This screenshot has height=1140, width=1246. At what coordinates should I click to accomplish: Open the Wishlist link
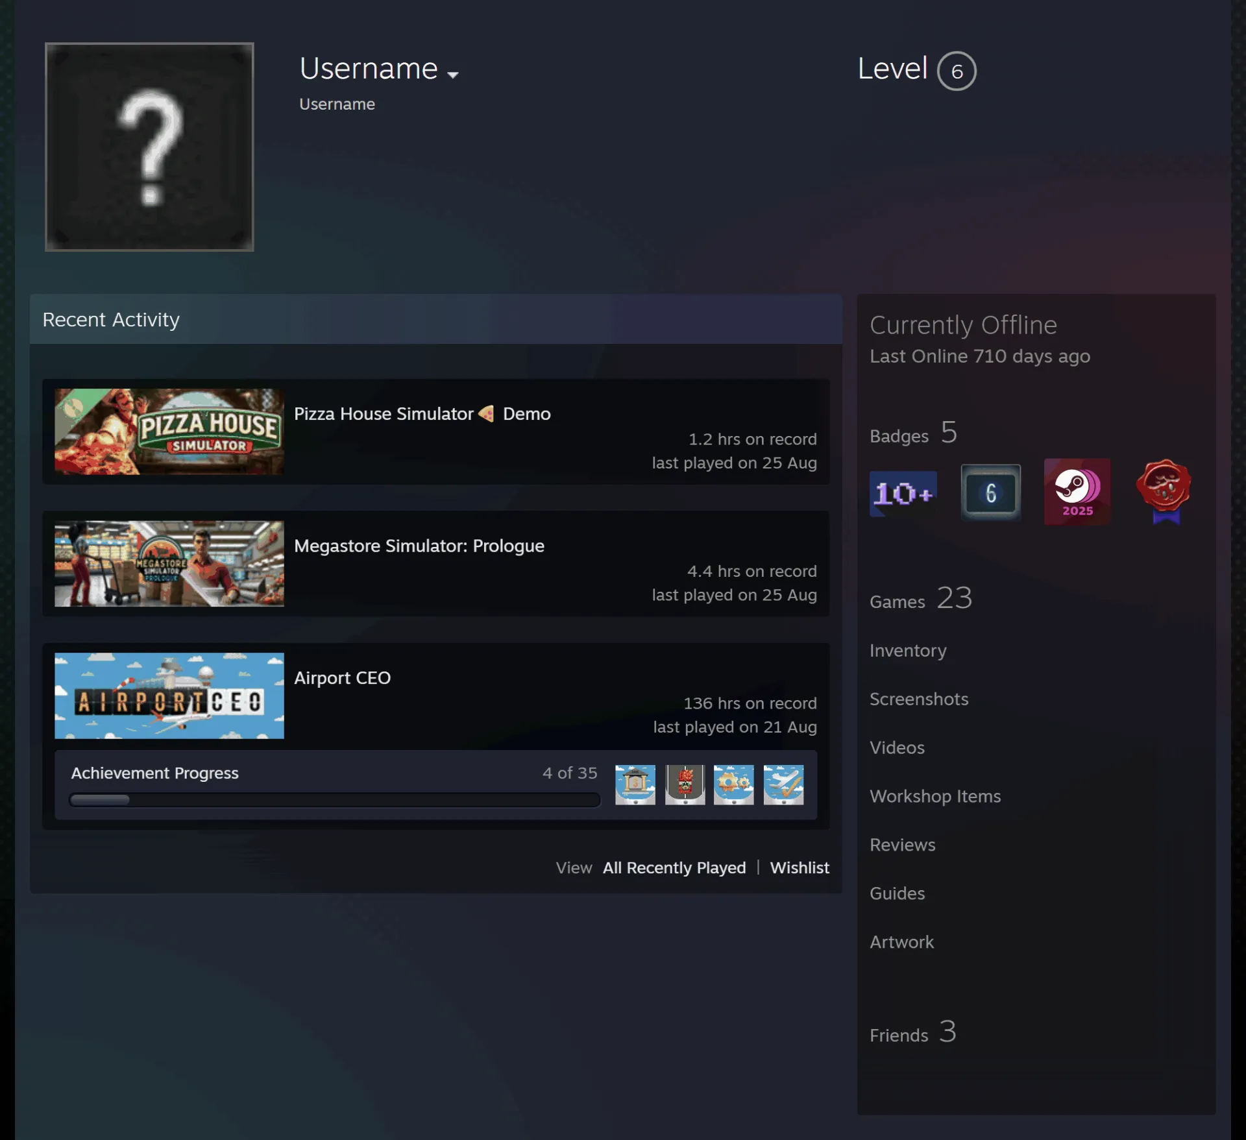point(800,867)
